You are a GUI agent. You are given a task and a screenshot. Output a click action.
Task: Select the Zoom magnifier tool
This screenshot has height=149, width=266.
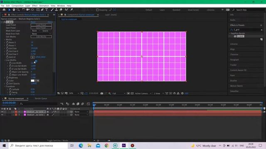click(18, 10)
